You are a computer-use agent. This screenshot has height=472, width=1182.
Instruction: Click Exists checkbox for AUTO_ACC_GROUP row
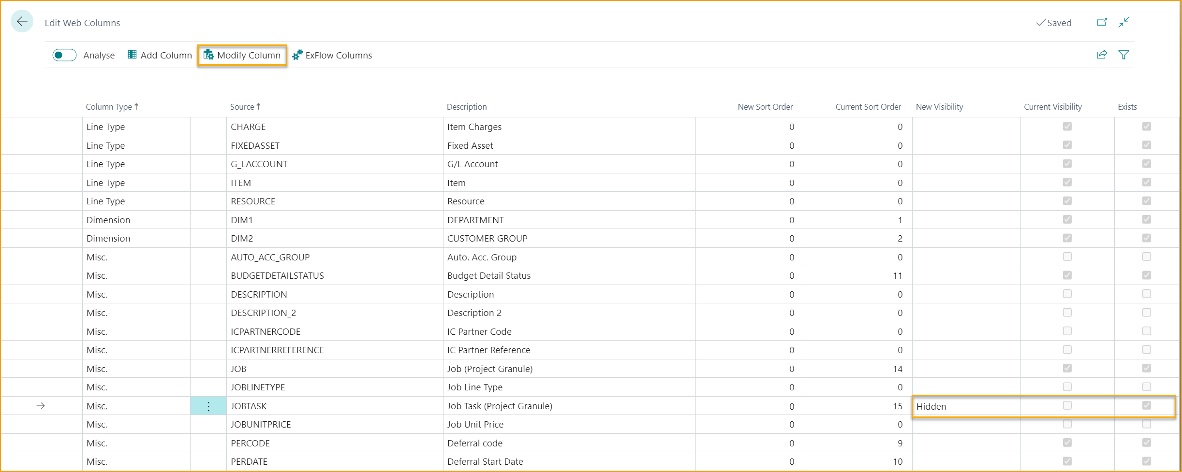tap(1146, 257)
